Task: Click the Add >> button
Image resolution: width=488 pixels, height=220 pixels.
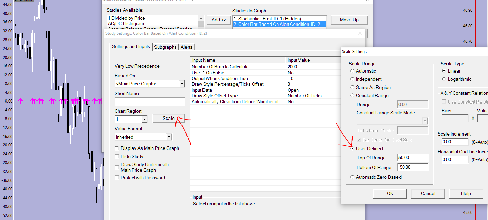Action: point(219,20)
